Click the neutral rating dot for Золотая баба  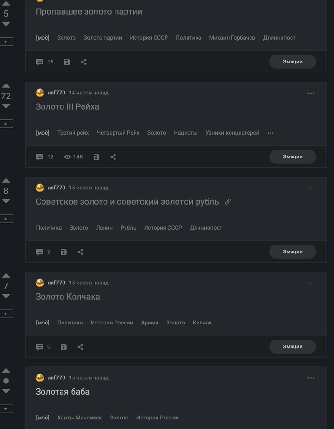(x=6, y=381)
